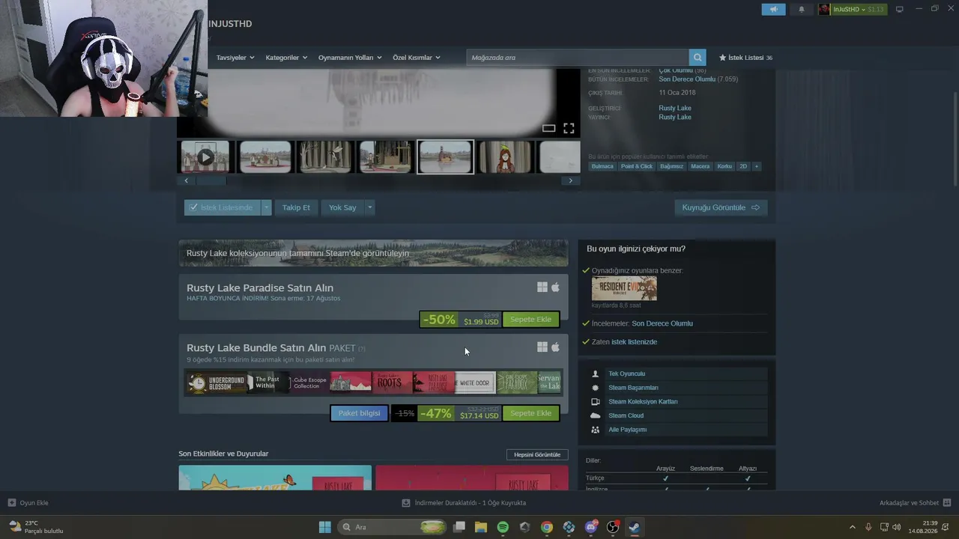Click the Aile Paylaşımı family icon
959x539 pixels.
pyautogui.click(x=596, y=430)
